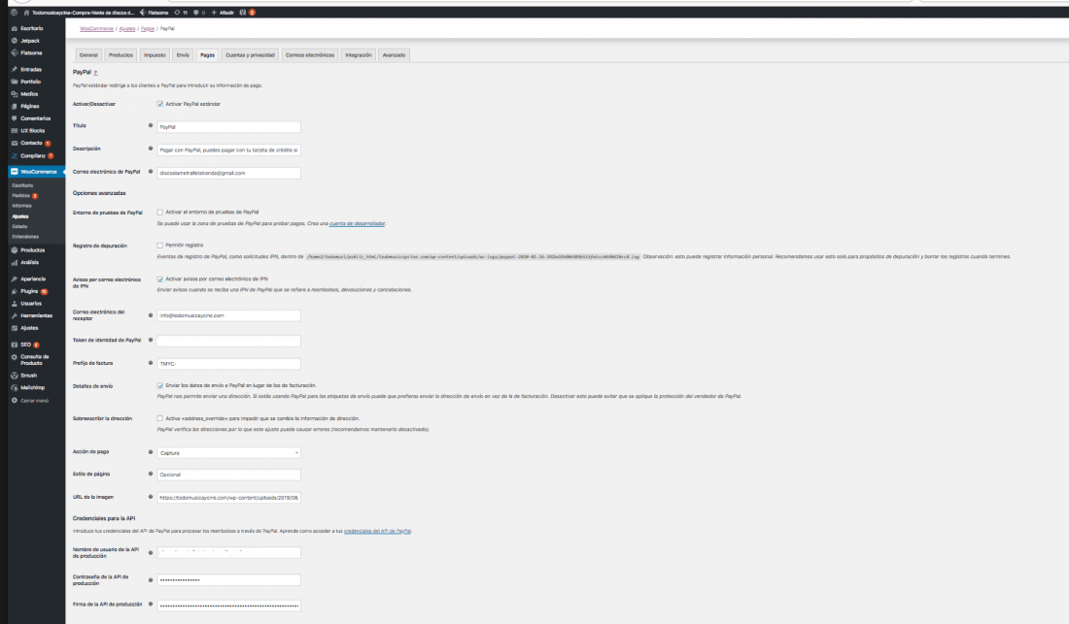The height and width of the screenshot is (624, 1069).
Task: Check the Permitir registro checkbox
Action: (160, 246)
